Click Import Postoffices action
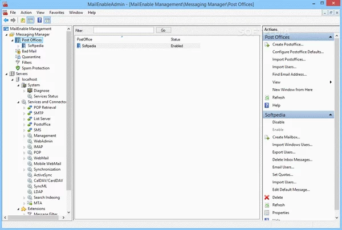Image resolution: width=342 pixels, height=230 pixels. click(x=289, y=59)
